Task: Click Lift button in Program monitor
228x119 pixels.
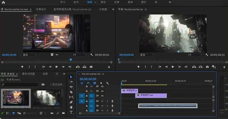Action: point(194,67)
